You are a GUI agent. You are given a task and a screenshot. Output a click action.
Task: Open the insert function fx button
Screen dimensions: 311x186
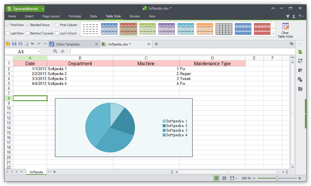click(63, 51)
